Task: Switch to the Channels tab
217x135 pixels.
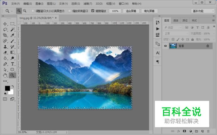Action: [176, 20]
